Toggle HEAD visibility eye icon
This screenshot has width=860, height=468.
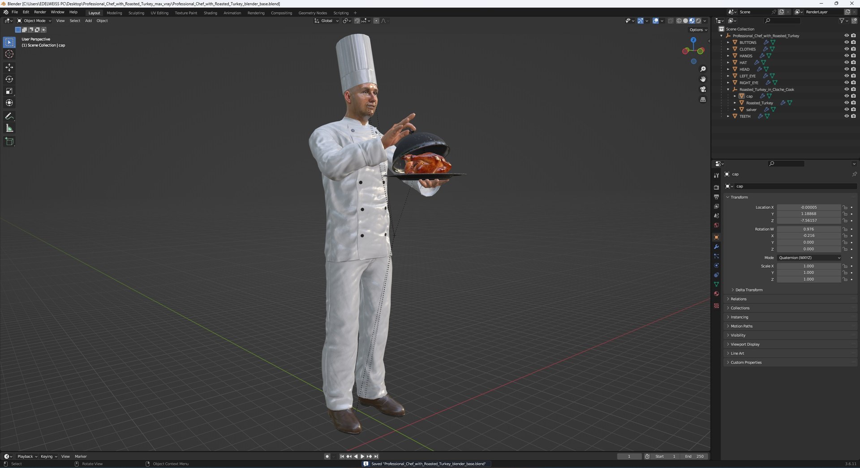point(847,69)
